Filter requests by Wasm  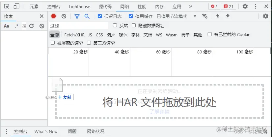click(172, 35)
